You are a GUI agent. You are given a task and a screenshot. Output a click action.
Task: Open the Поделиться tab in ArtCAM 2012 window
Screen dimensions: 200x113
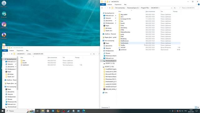[118, 4]
